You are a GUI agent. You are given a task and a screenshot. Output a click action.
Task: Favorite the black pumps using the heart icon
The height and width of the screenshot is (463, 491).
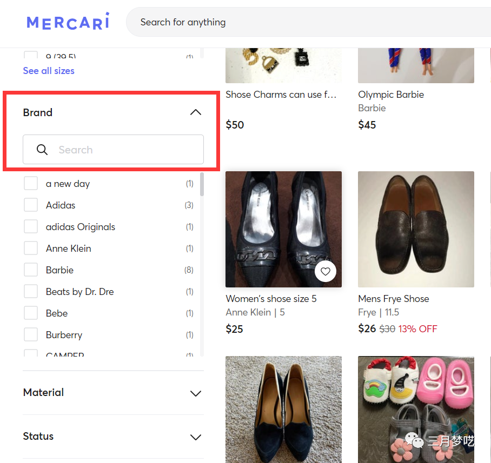click(x=325, y=271)
